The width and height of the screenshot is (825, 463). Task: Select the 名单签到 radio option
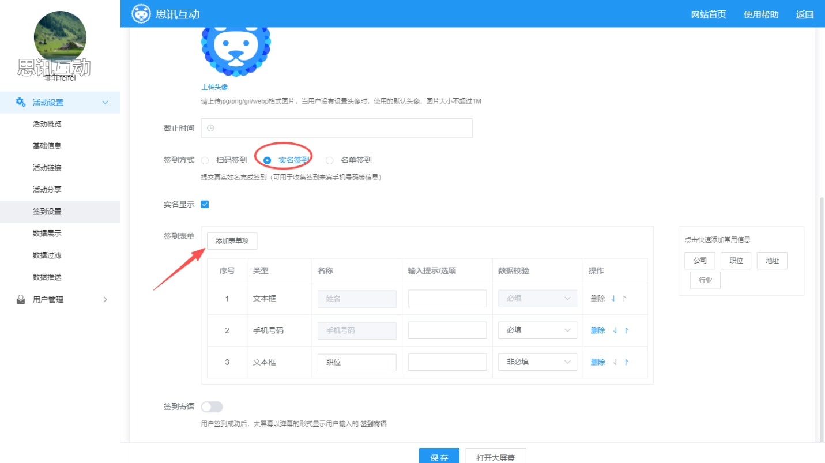(330, 160)
